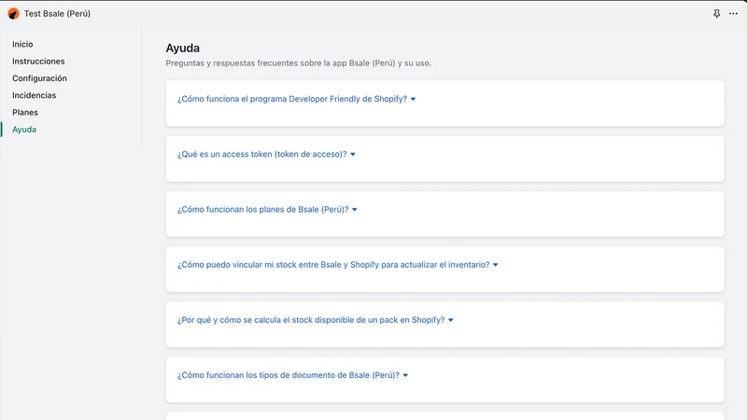
Task: Select Configuración in the sidebar
Action: pos(39,78)
